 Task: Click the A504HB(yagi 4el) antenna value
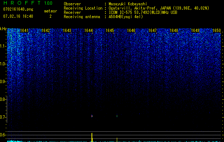click(x=126, y=17)
